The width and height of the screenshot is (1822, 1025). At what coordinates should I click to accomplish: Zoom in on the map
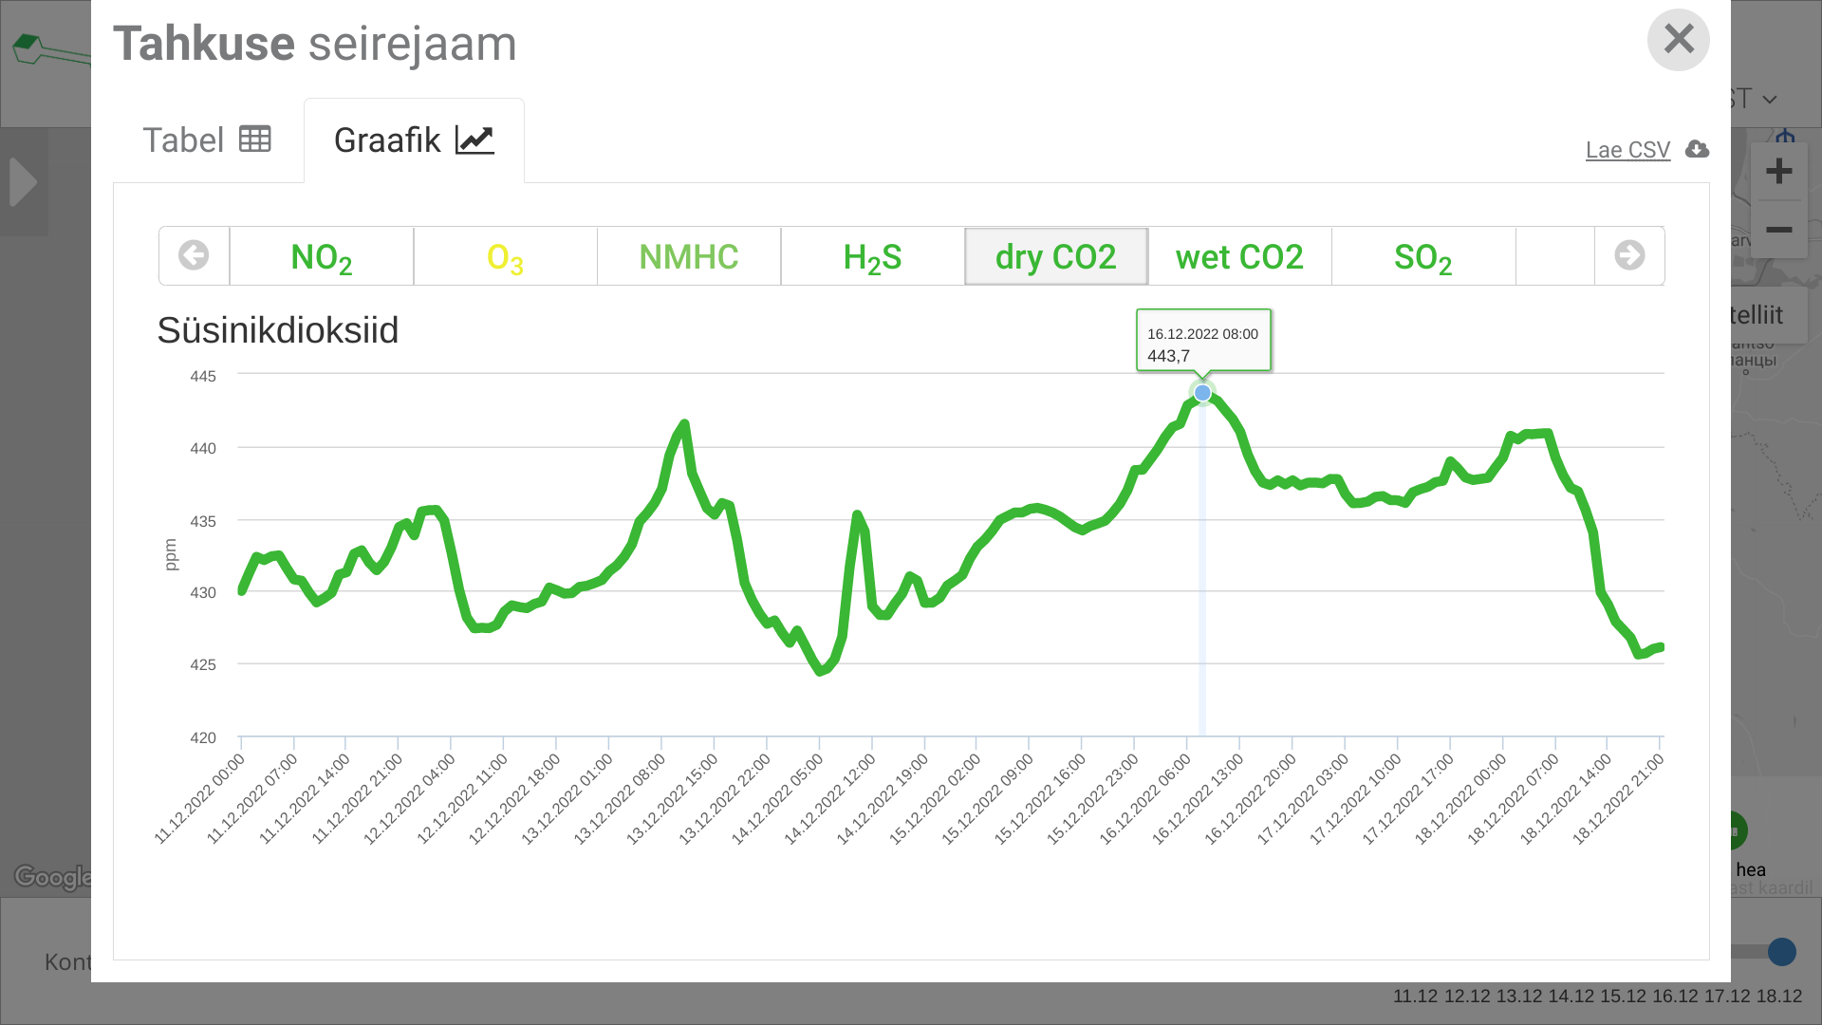1778,172
